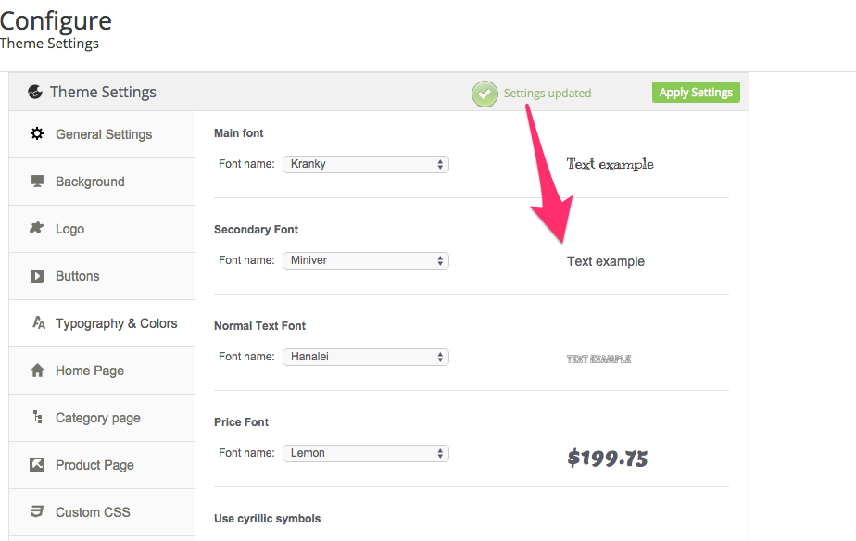This screenshot has height=541, width=856.
Task: Open the Custom CSS tab
Action: point(102,512)
